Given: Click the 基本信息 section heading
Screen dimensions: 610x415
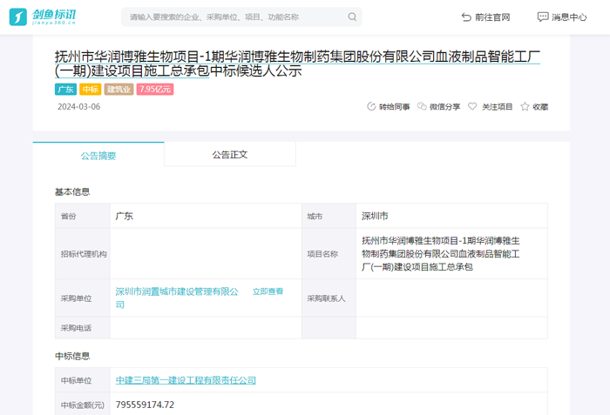Looking at the screenshot, I should 72,192.
